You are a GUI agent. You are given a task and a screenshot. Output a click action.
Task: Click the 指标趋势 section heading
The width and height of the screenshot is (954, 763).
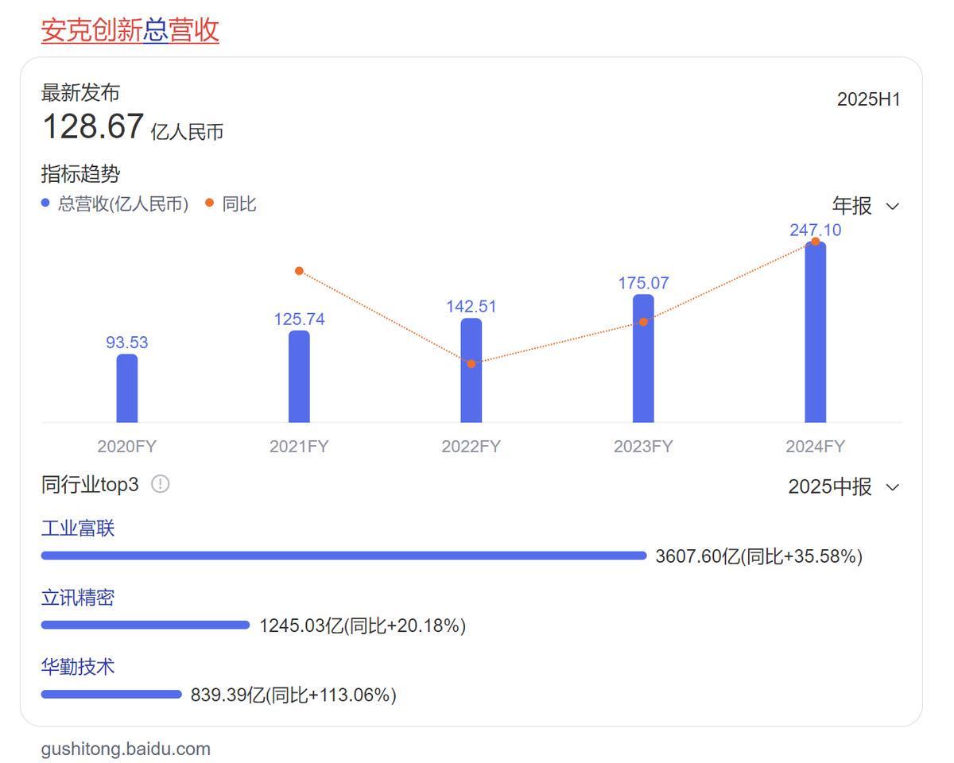(x=80, y=174)
